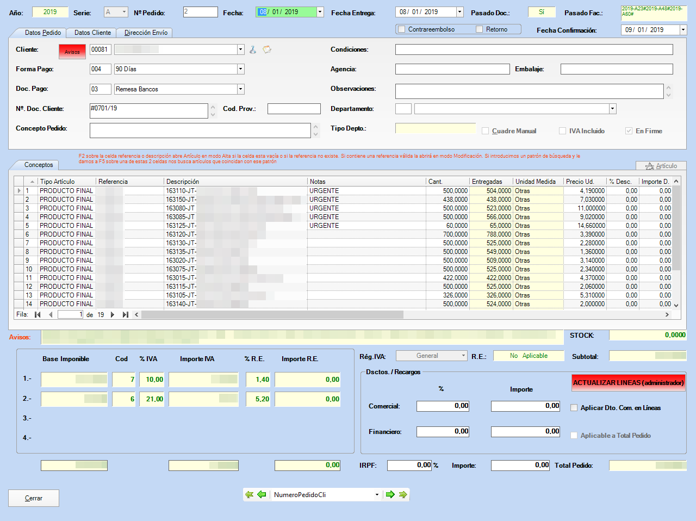The height and width of the screenshot is (521, 696).
Task: Switch to the Datos Cliente tab
Action: coord(92,33)
